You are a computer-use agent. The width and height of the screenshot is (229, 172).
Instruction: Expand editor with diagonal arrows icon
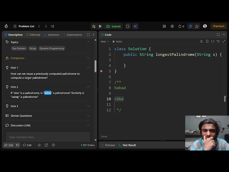[224, 42]
